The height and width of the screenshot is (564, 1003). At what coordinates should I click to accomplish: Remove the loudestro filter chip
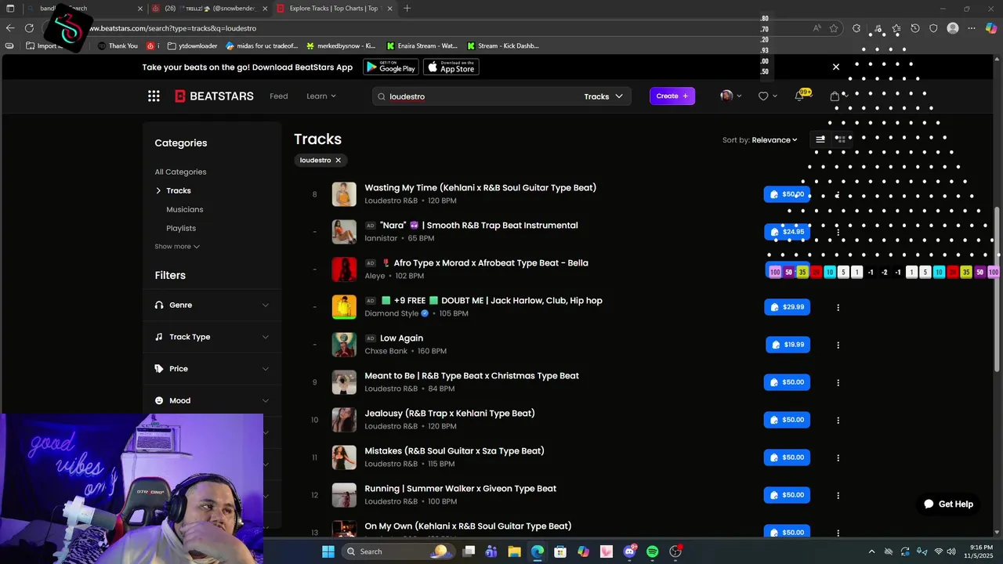click(x=339, y=160)
